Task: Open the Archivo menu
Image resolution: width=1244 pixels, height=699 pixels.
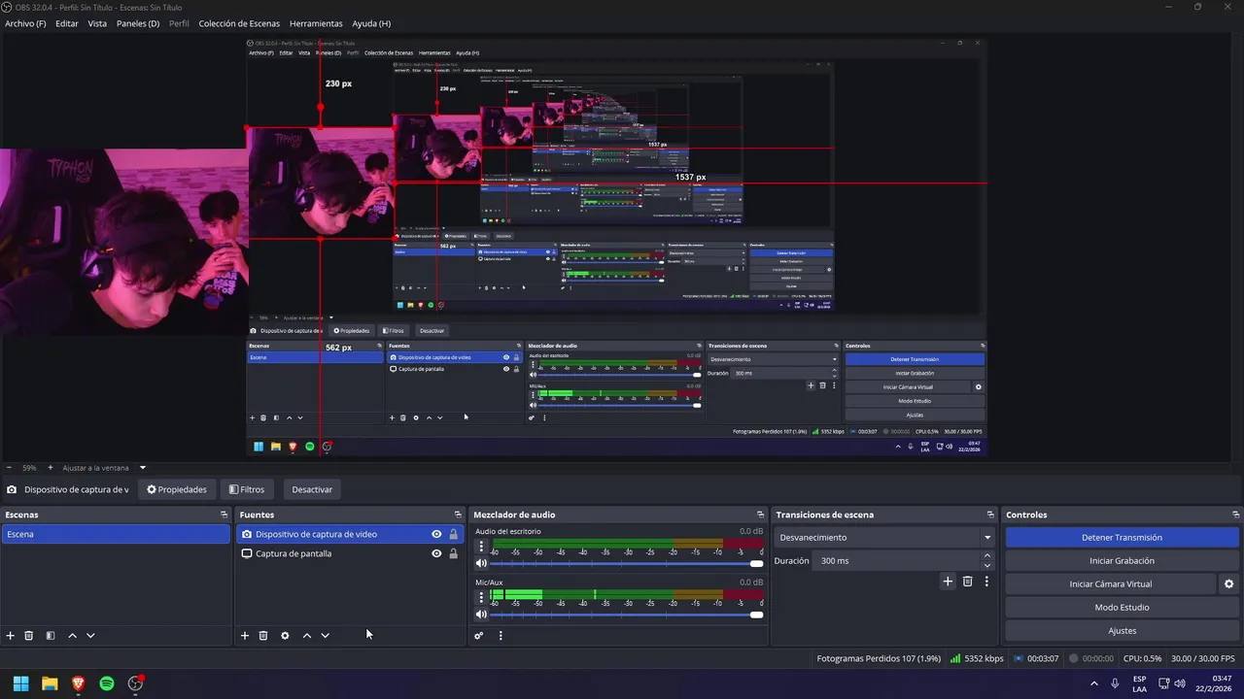Action: 25,23
